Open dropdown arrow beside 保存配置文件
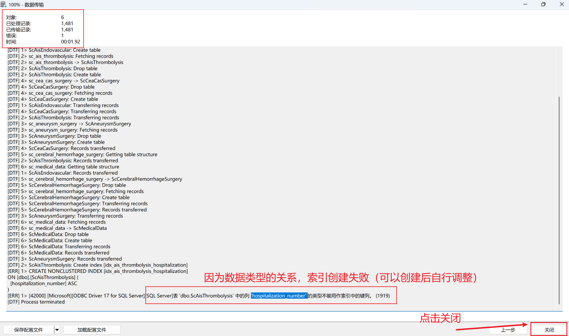569x336 pixels. pos(57,330)
